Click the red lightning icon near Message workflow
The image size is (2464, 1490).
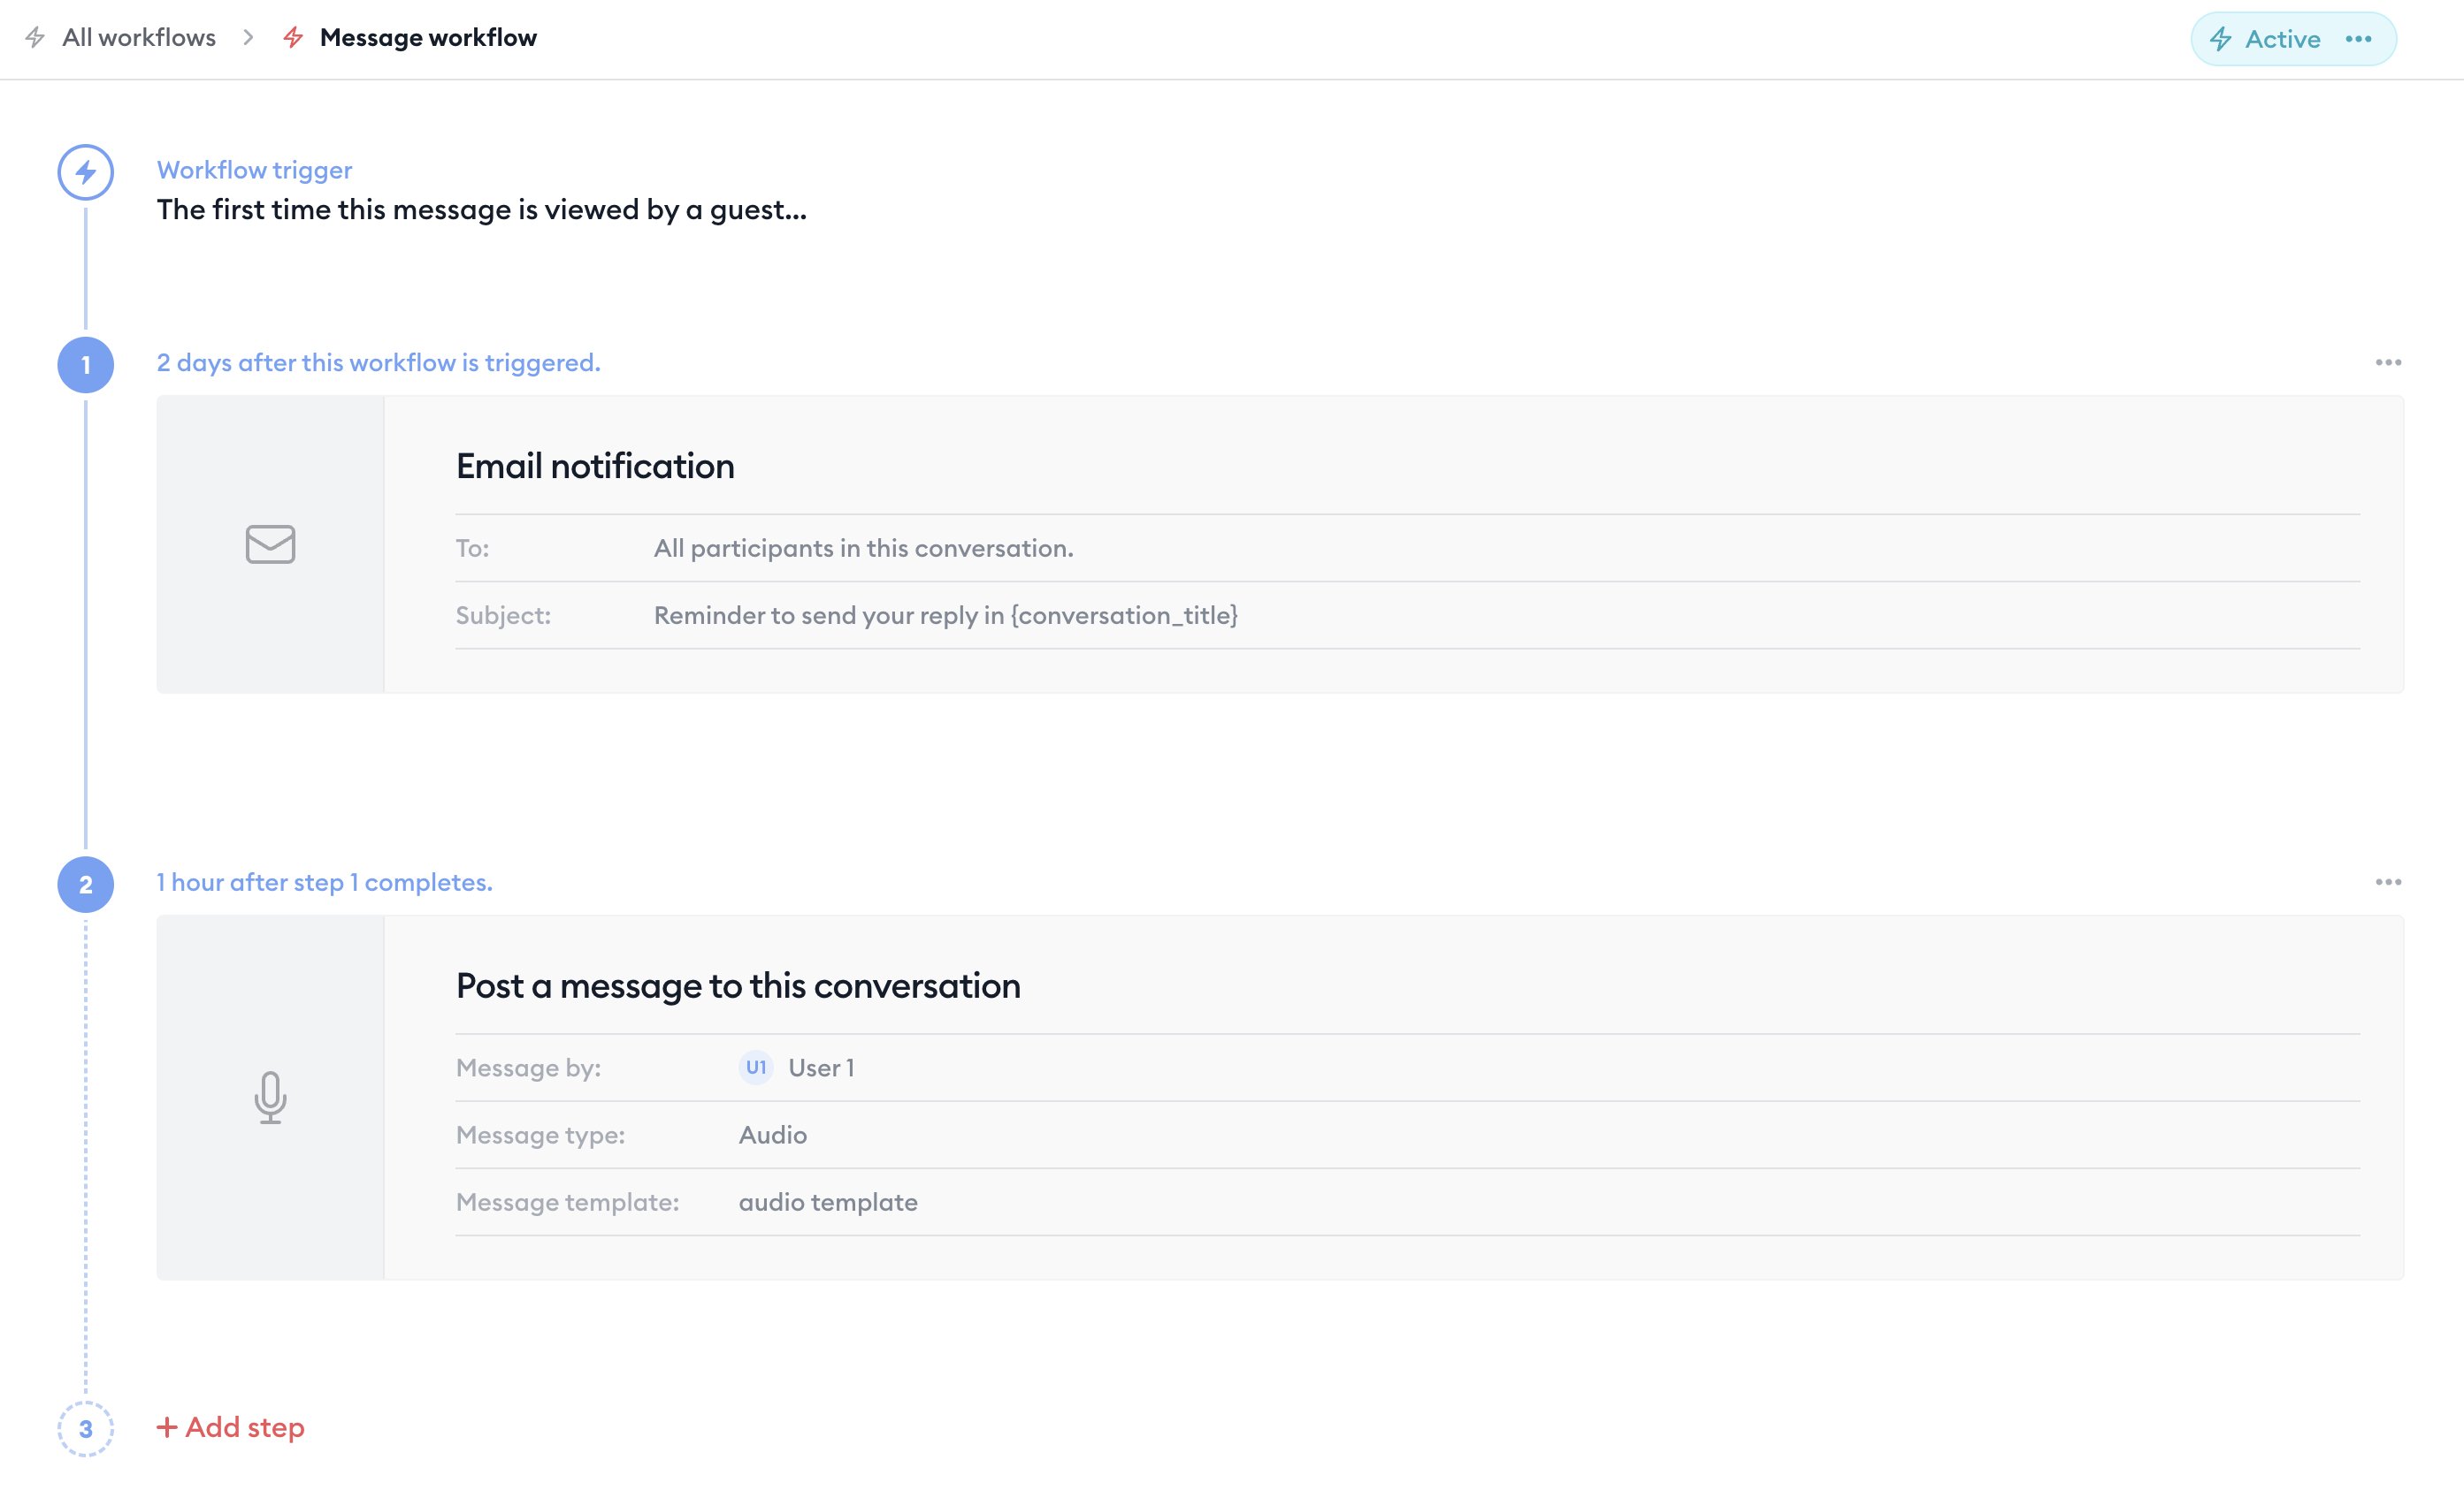point(293,38)
